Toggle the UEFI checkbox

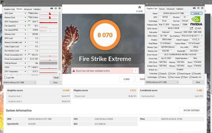pyautogui.click(x=196, y=28)
